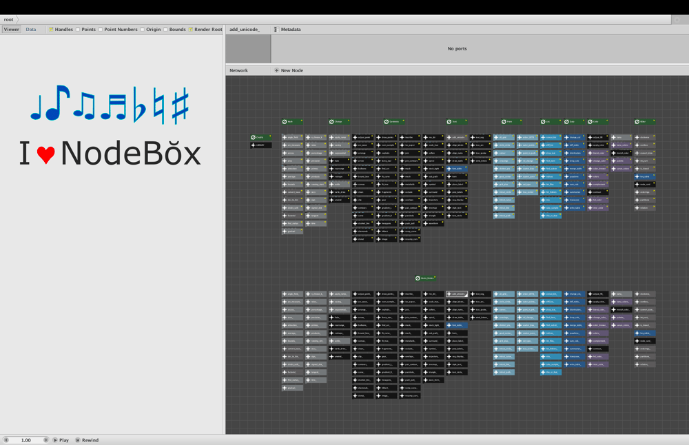This screenshot has height=445, width=689.
Task: Select the unwind node under Change
Action: pos(339,200)
